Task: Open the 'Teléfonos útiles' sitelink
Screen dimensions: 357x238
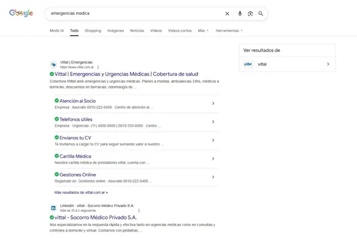Action: (x=76, y=120)
